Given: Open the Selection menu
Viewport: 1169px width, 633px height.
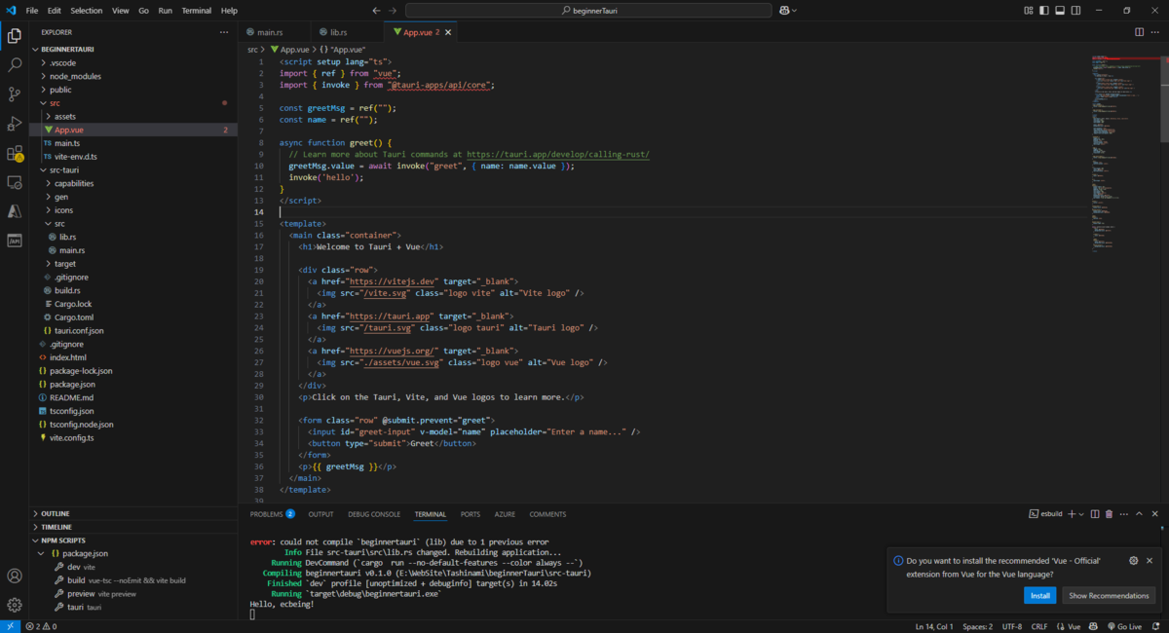Looking at the screenshot, I should pos(86,11).
